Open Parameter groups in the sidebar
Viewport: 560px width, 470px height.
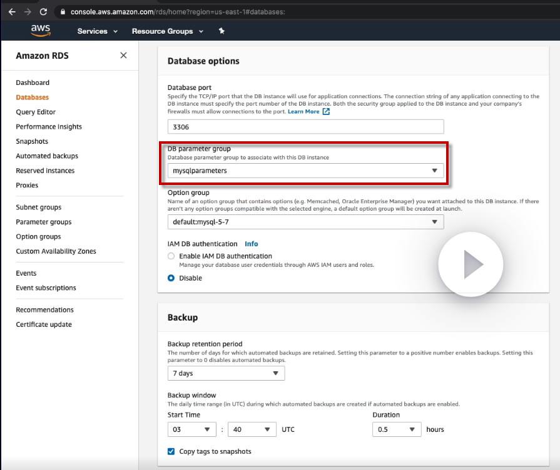click(x=44, y=222)
